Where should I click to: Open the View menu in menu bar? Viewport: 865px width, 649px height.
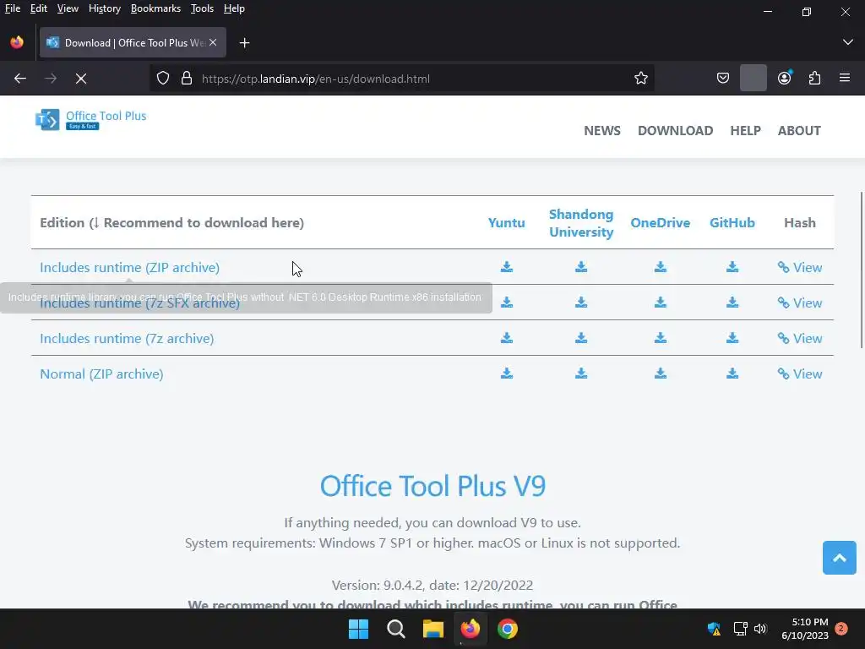coord(68,8)
